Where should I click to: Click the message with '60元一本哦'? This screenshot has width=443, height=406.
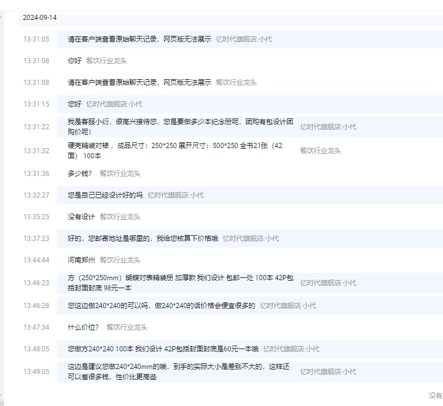[x=163, y=349]
